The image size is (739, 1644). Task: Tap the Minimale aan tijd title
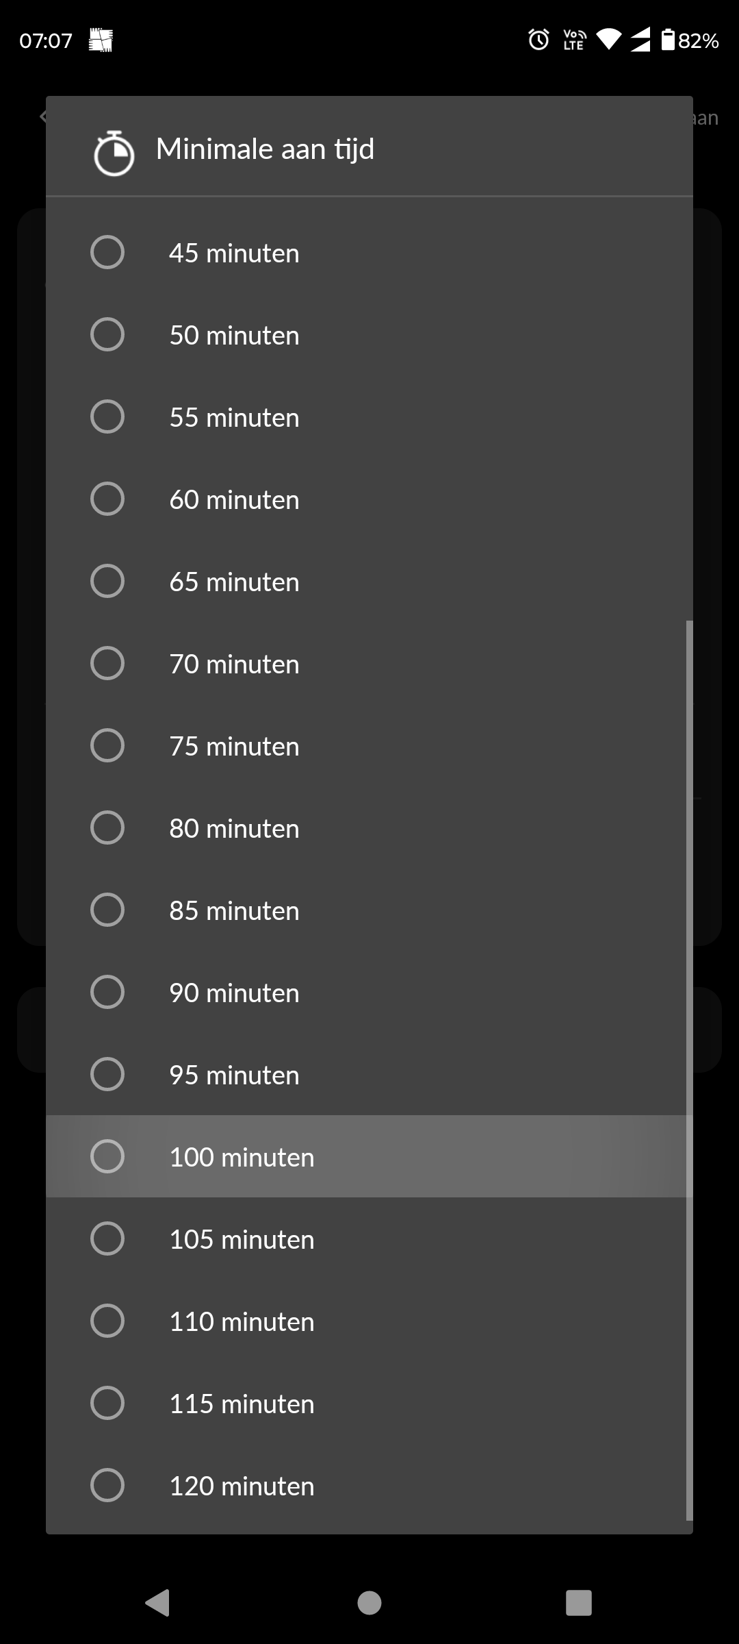pos(265,149)
